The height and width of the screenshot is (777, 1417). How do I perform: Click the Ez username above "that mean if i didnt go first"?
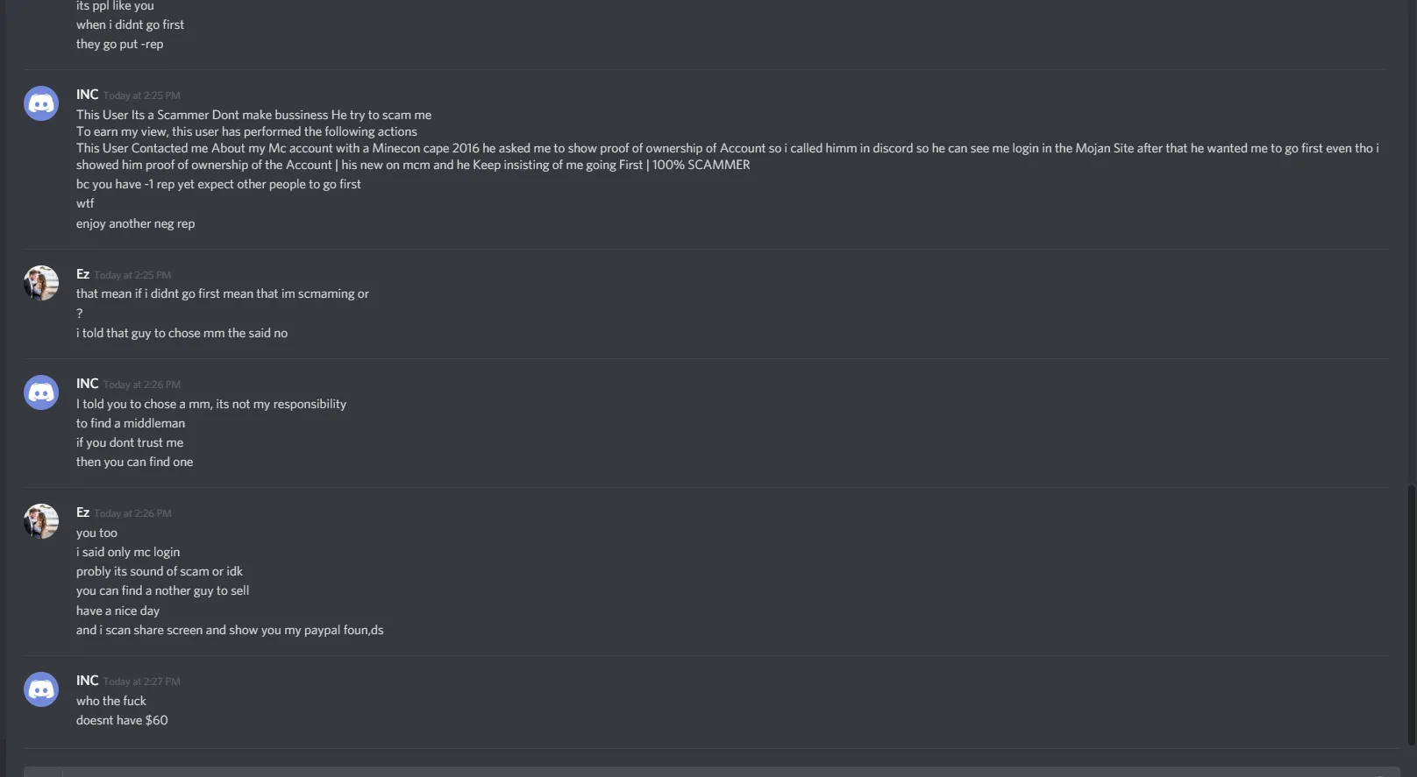pos(82,274)
